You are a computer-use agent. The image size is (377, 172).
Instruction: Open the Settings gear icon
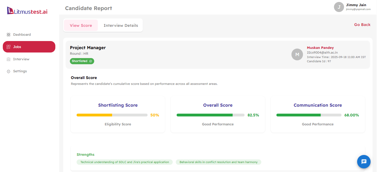(8, 71)
